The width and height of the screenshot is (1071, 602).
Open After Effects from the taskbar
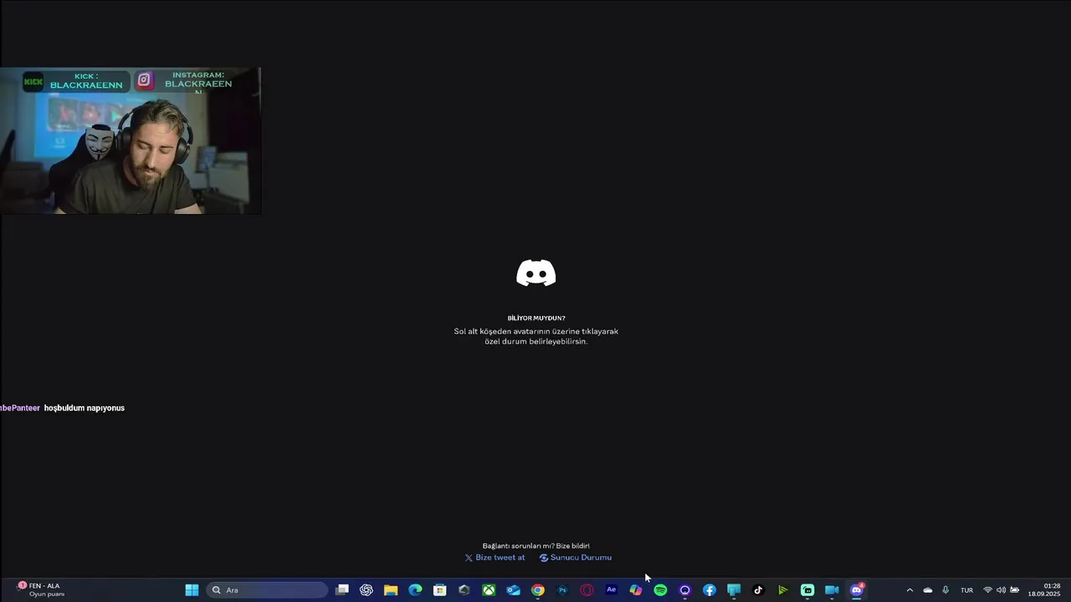click(x=612, y=590)
